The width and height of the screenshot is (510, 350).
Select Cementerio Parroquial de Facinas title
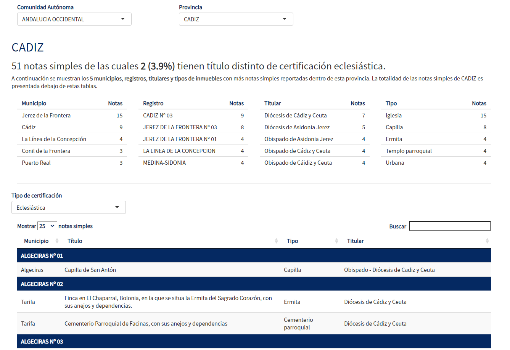pos(146,323)
